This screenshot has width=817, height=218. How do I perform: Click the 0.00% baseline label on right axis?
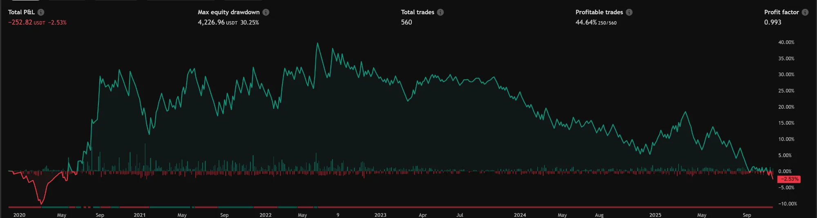(x=785, y=172)
